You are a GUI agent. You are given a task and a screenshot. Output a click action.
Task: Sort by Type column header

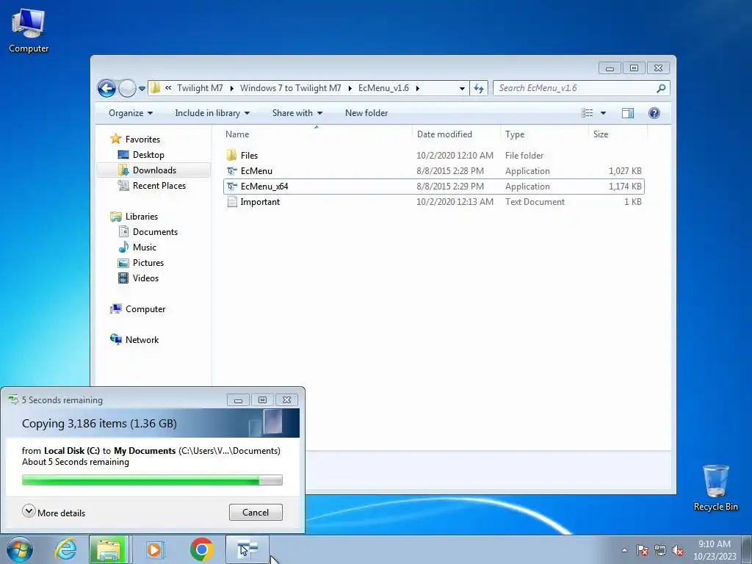point(544,134)
